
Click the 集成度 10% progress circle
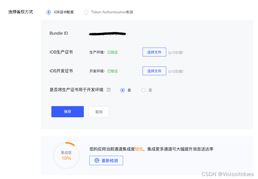coord(66,155)
